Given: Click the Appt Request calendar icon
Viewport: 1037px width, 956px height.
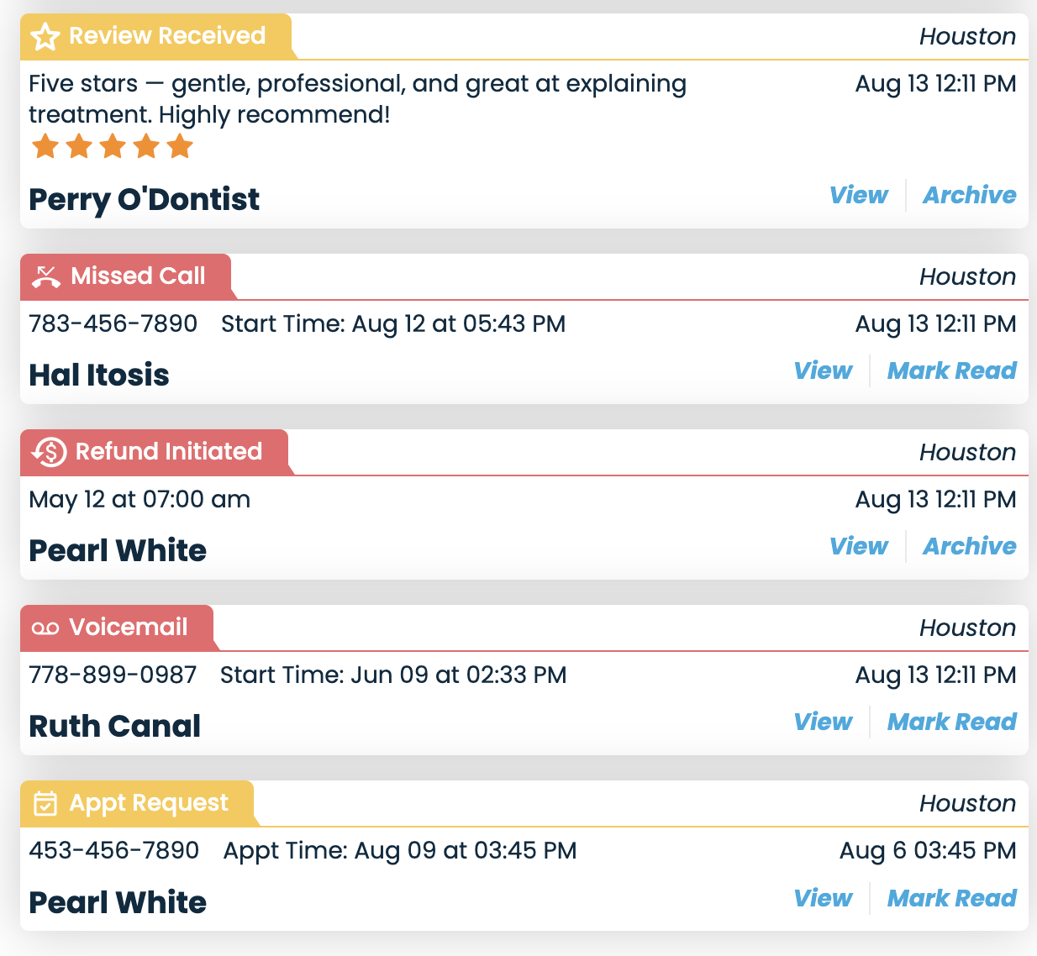Looking at the screenshot, I should click(45, 803).
